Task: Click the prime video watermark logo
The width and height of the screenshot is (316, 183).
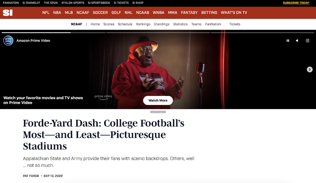Action: point(103,97)
